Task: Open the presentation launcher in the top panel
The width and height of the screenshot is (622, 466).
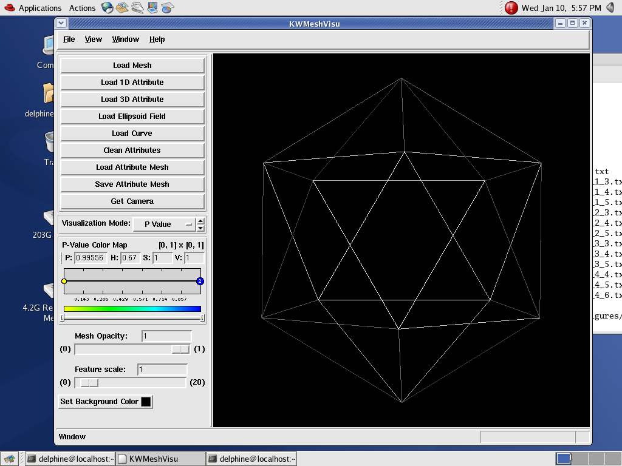Action: (x=153, y=8)
